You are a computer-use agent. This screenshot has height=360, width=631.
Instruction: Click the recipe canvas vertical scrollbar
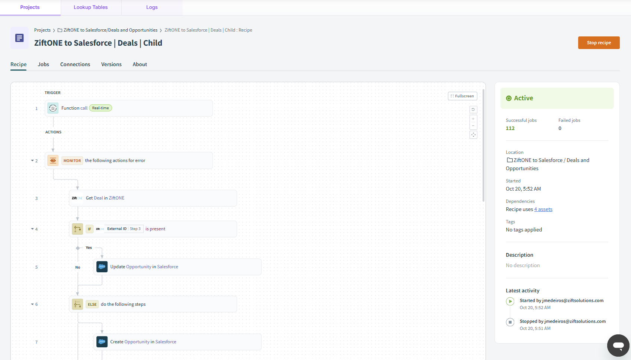483,145
